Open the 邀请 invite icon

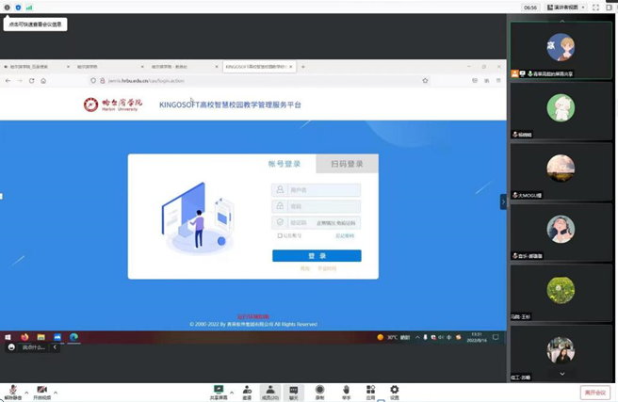point(246,390)
